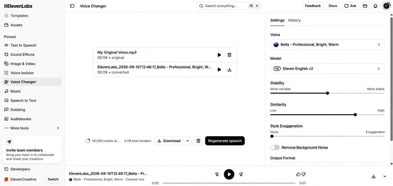The image size is (393, 186).
Task: Click the trash icon beside Download
Action: pos(198,141)
